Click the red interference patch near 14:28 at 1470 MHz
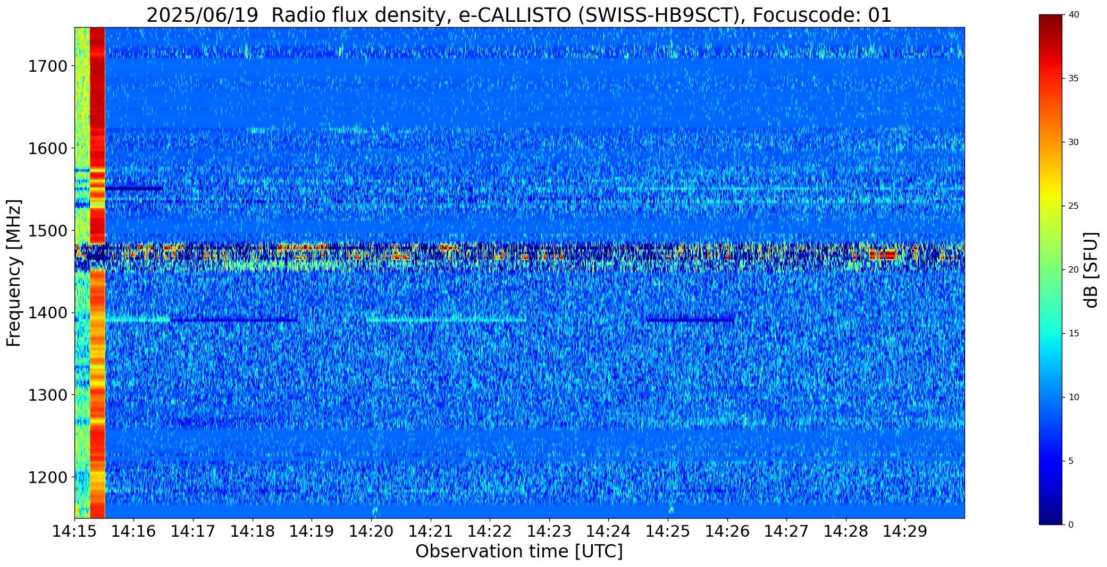The width and height of the screenshot is (1107, 567). pos(883,254)
